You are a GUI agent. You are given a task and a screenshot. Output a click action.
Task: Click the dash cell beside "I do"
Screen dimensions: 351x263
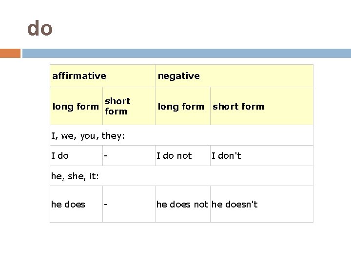point(105,156)
